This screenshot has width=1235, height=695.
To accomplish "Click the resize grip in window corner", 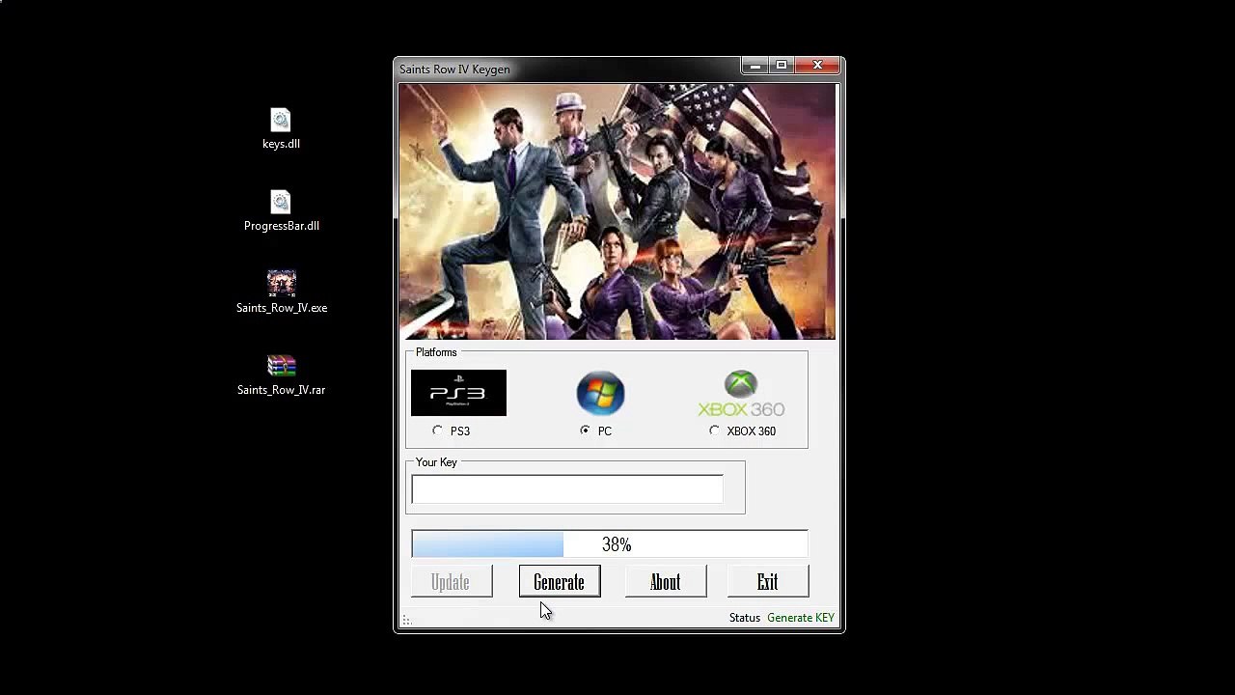I will (x=406, y=621).
